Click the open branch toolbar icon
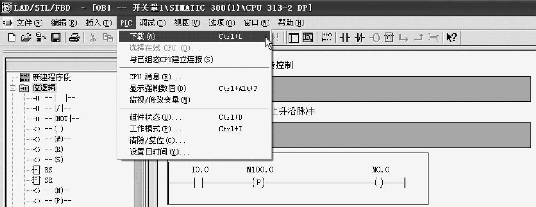The width and height of the screenshot is (536, 207). point(403,37)
